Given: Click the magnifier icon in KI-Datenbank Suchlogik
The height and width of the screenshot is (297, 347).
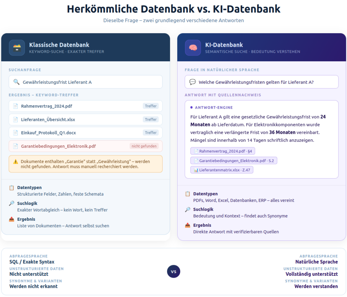Looking at the screenshot, I should point(188,209).
